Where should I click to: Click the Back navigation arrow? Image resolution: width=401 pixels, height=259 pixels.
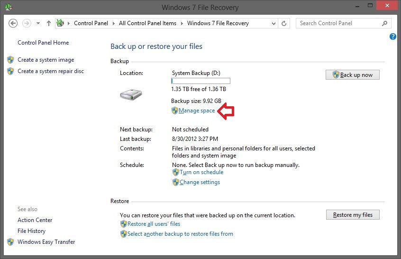click(x=13, y=23)
